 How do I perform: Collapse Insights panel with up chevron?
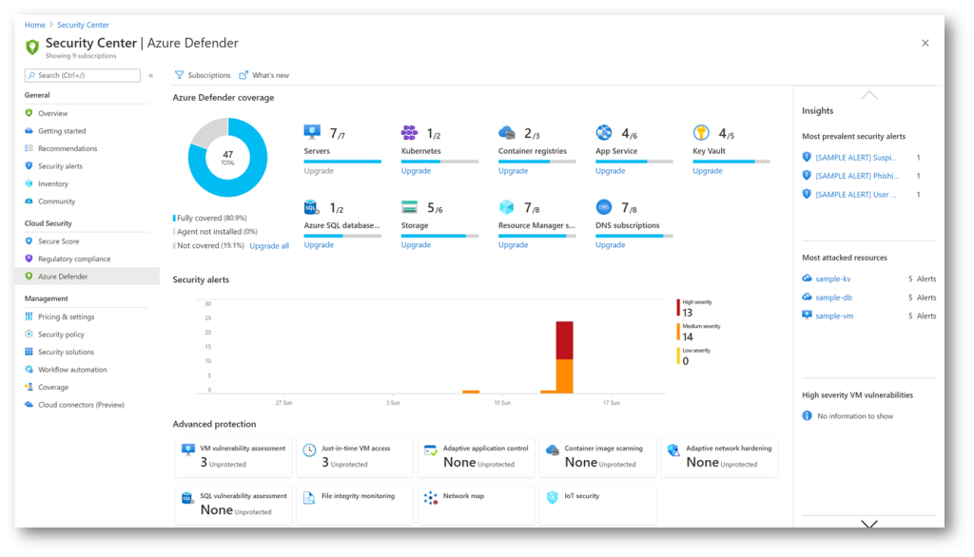click(x=869, y=95)
